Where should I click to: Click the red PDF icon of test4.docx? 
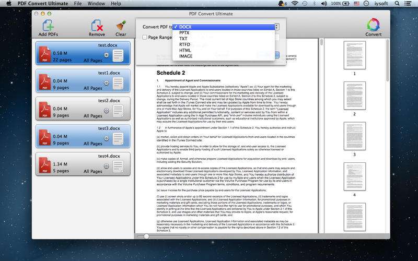coord(45,165)
